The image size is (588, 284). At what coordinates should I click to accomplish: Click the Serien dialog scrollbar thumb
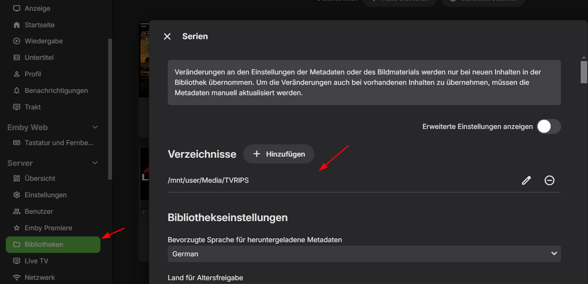tap(584, 72)
